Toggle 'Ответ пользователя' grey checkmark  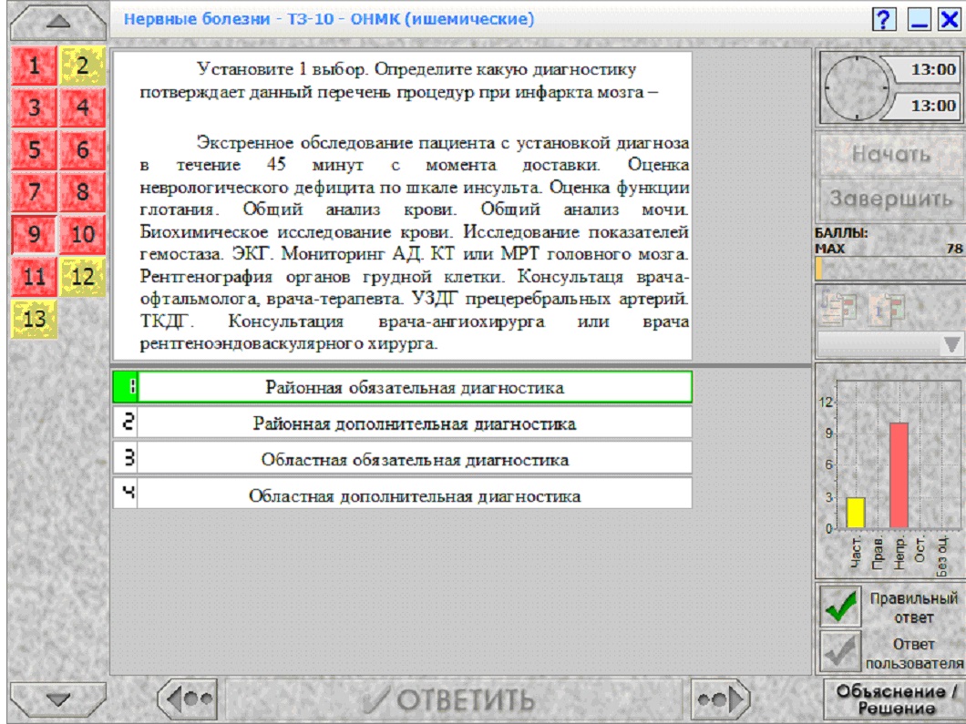[840, 652]
